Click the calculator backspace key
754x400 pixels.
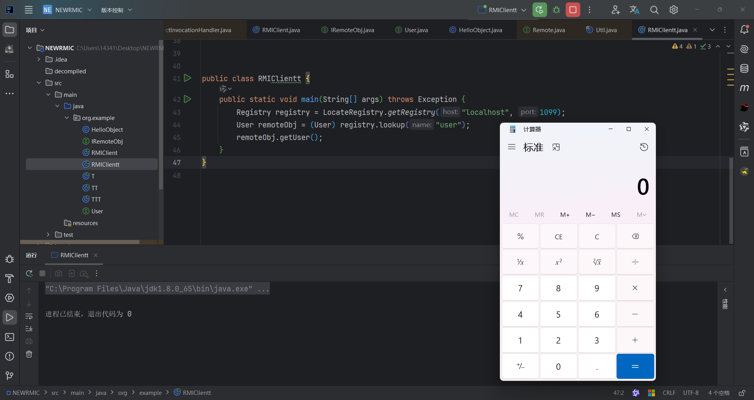pos(635,236)
